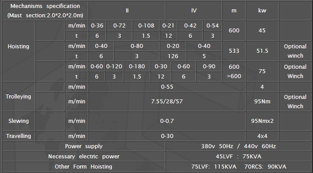313x173 pixels.
Task: Click Optional Winch beside 75 kw
Action: 295,71
